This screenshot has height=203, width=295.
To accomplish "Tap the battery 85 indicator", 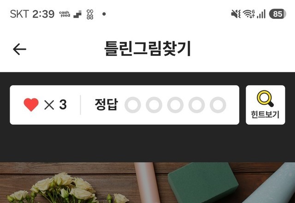I will (277, 14).
